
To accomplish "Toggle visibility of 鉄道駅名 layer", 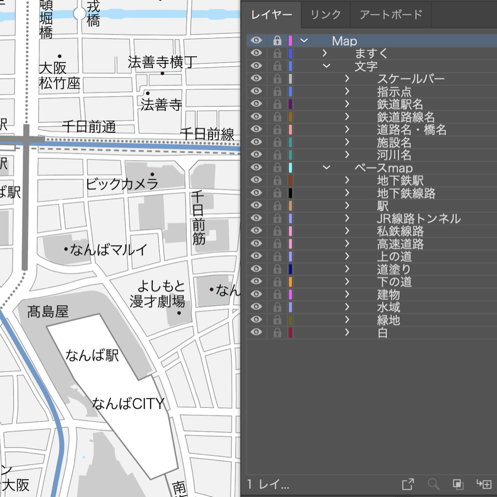I will pyautogui.click(x=256, y=104).
